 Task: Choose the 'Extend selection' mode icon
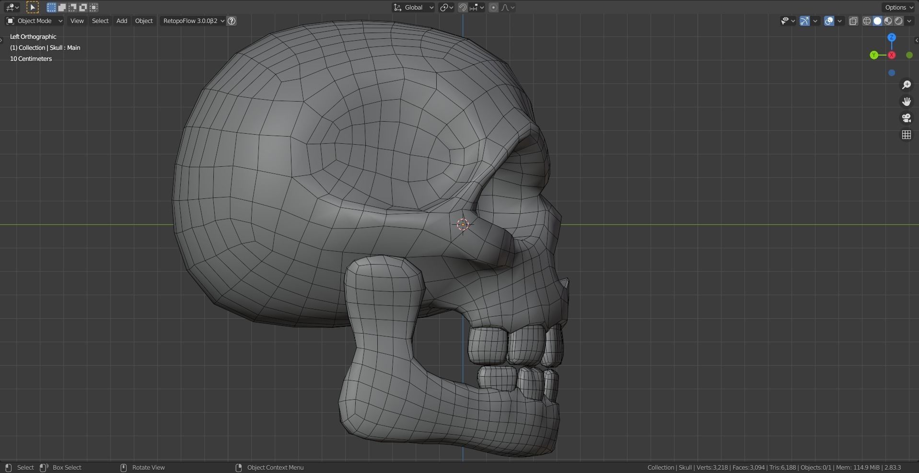click(62, 7)
